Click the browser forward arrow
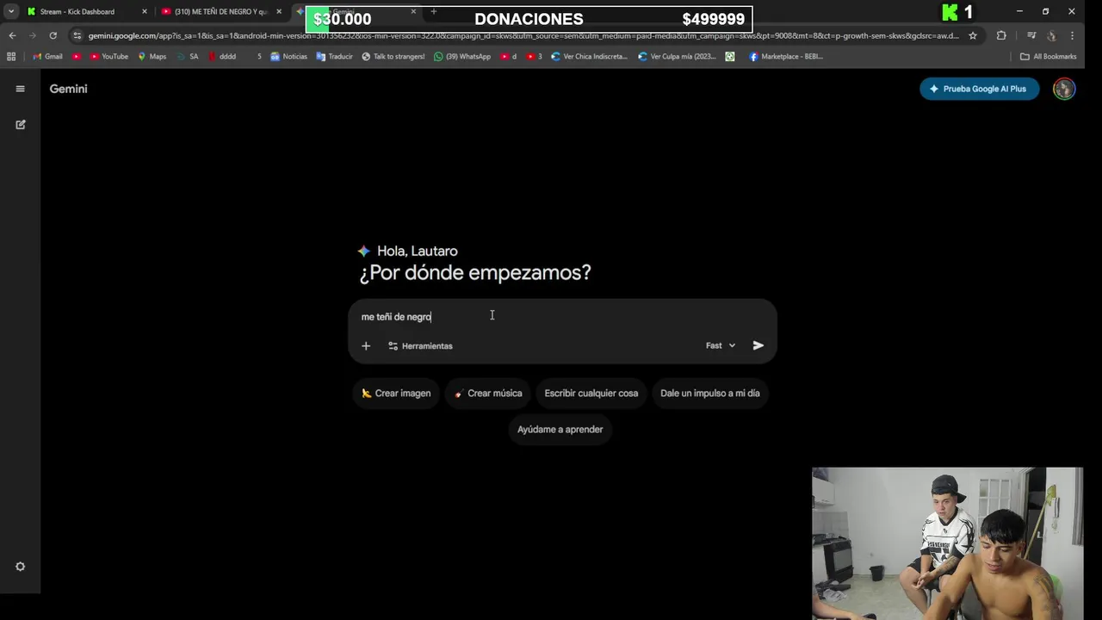This screenshot has width=1102, height=620. coord(33,35)
